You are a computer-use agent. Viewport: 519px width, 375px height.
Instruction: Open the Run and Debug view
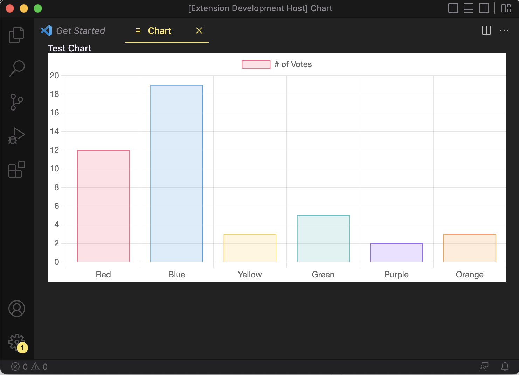(x=16, y=136)
